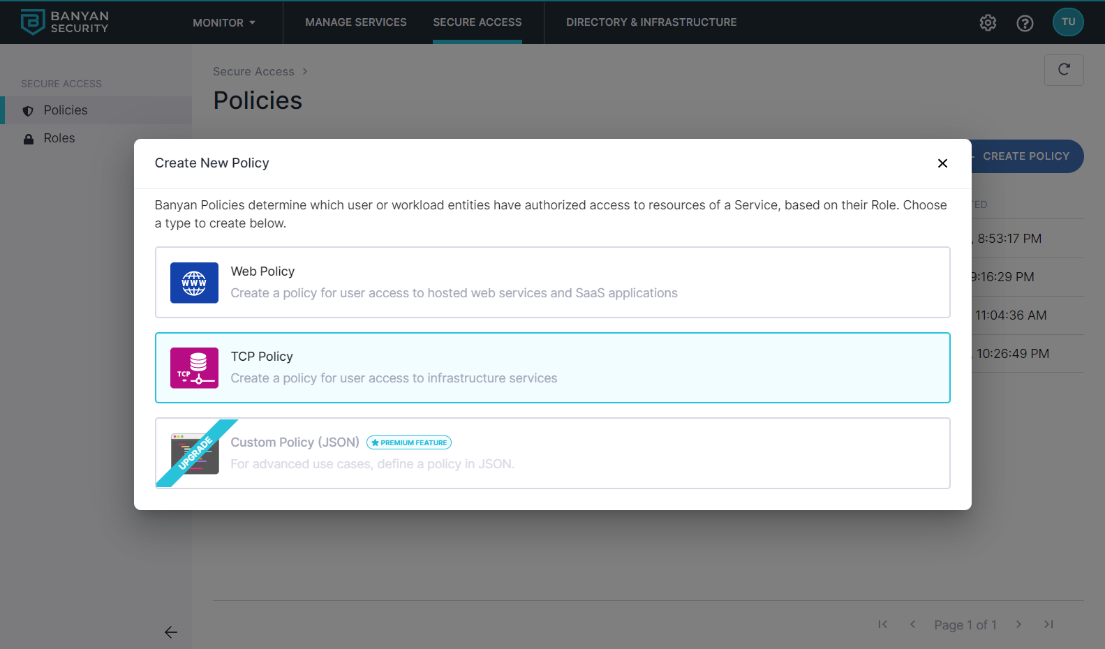Expand the Monitor dropdown menu
This screenshot has height=649, width=1105.
pyautogui.click(x=224, y=22)
